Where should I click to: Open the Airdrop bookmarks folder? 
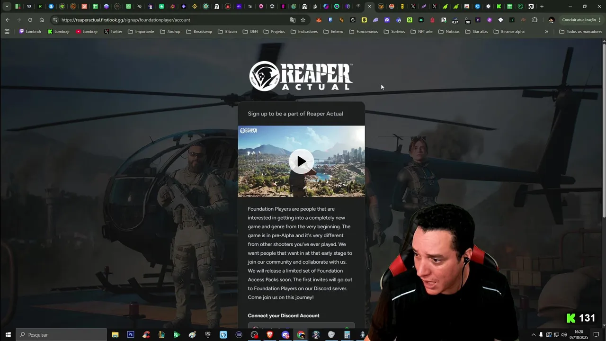170,32
